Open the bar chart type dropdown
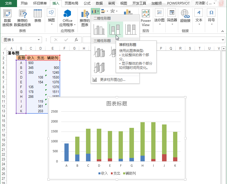227x184 pixels. point(105,11)
